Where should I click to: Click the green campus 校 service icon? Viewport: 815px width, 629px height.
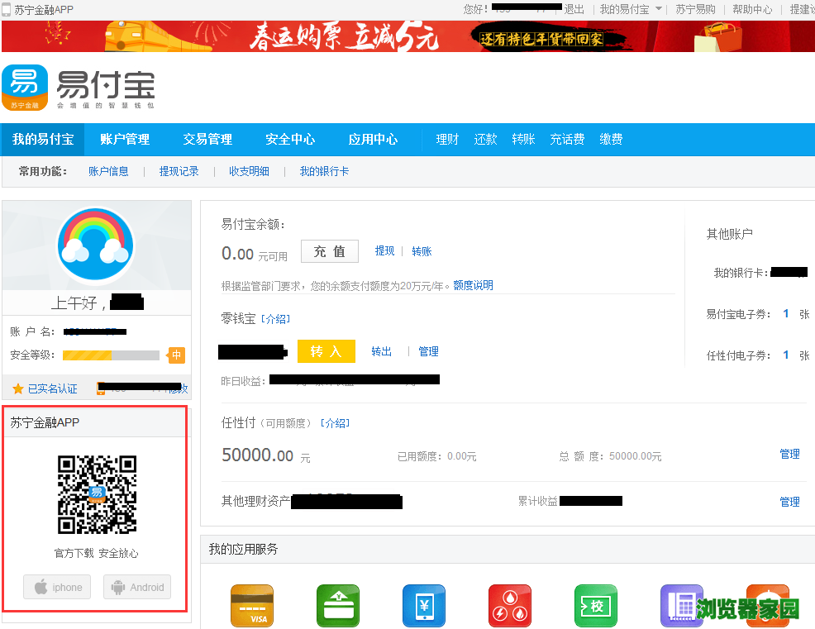pos(596,606)
